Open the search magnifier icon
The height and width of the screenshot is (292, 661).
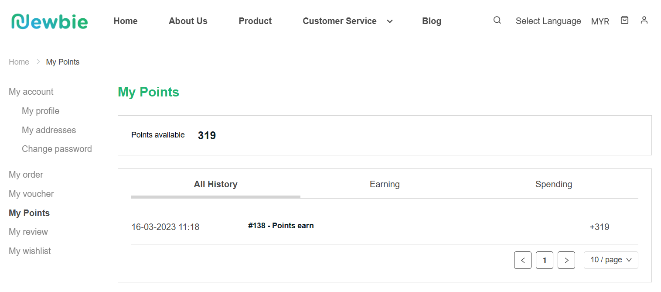coord(497,20)
